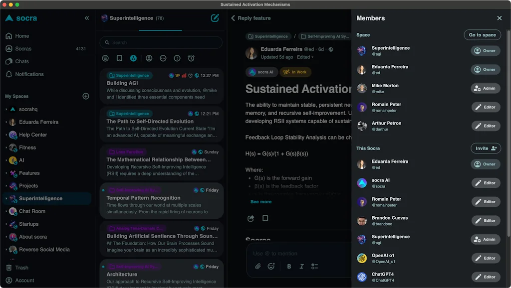This screenshot has width=511, height=288.
Task: Open the compose new post pencil icon
Action: point(215,18)
